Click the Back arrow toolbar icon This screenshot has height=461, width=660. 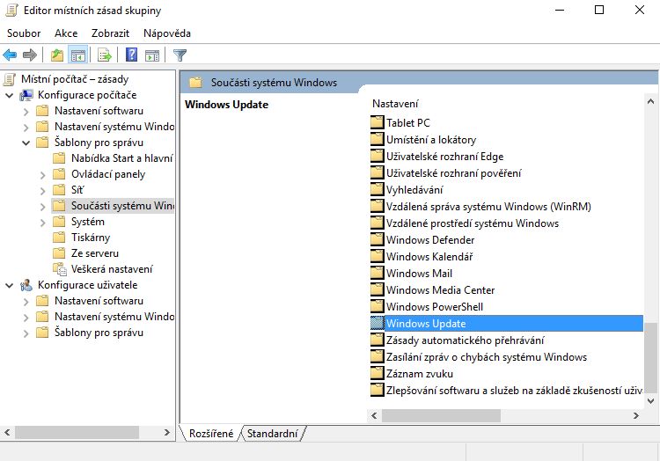pyautogui.click(x=10, y=55)
